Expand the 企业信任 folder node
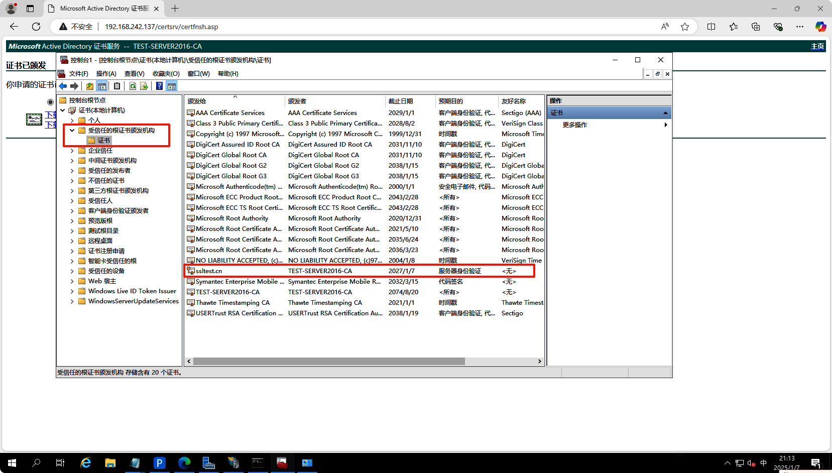The image size is (832, 473). coord(72,151)
